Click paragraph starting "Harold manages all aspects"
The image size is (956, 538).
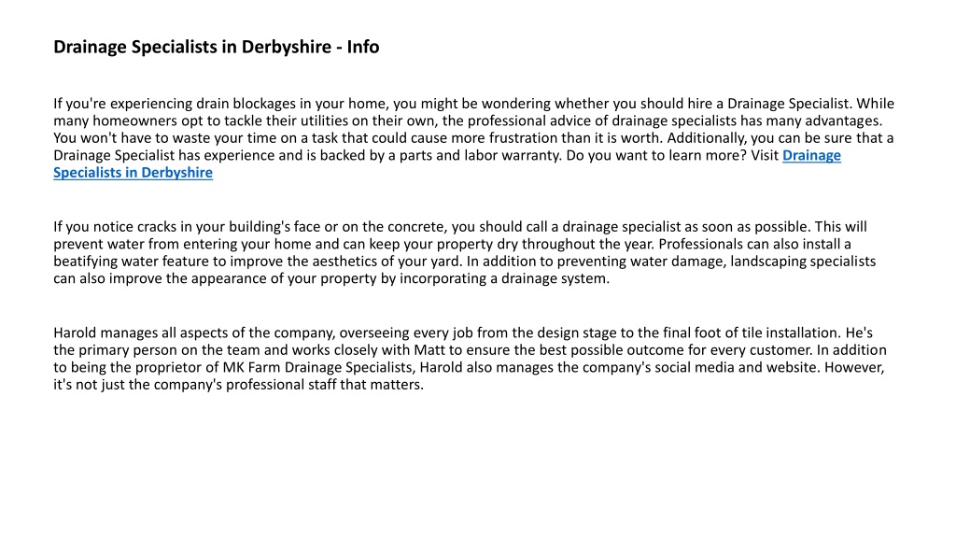tap(470, 359)
